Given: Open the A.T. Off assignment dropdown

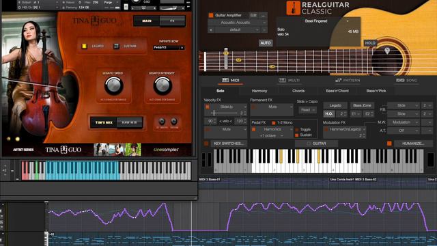Looking at the screenshot, I should click(x=403, y=131).
